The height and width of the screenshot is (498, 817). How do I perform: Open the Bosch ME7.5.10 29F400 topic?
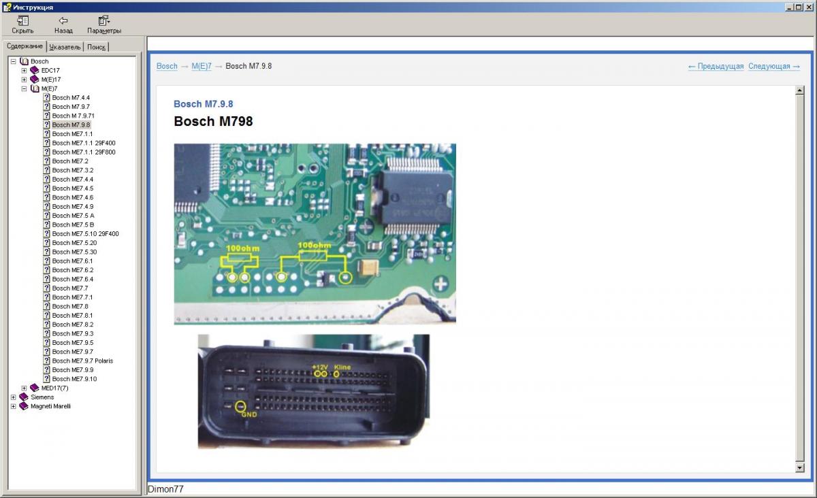tap(86, 234)
